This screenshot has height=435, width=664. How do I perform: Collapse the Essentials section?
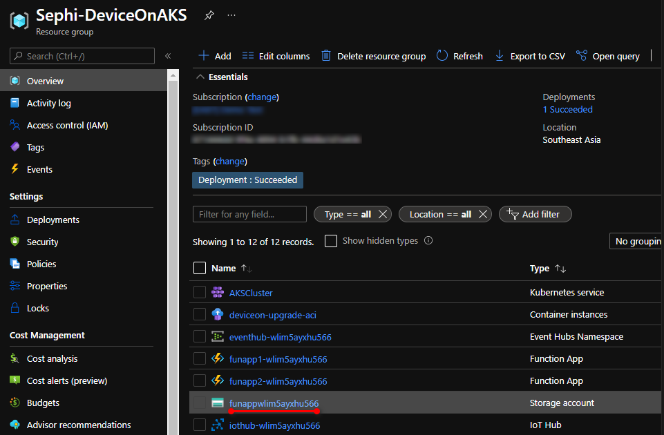pos(200,77)
